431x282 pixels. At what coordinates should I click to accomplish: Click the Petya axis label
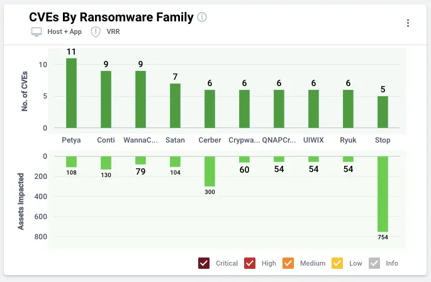pyautogui.click(x=72, y=140)
